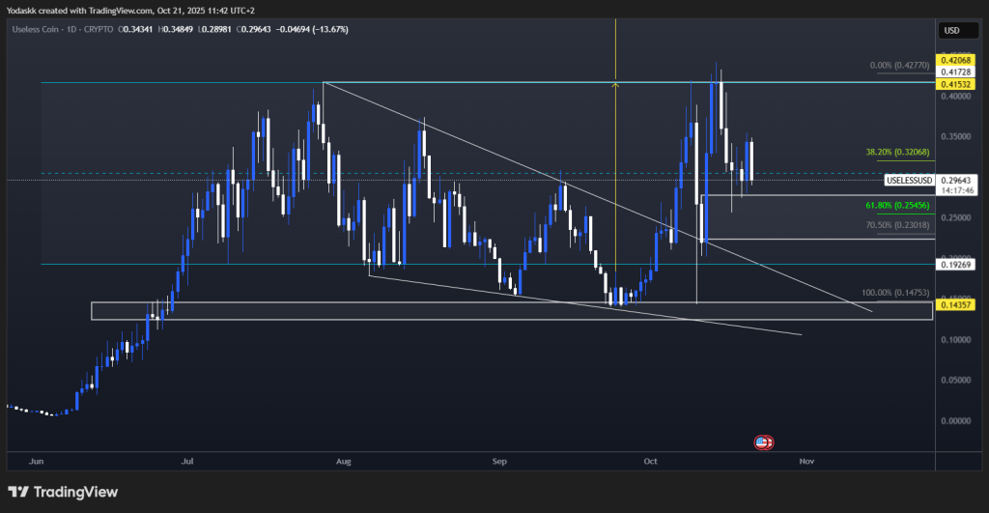This screenshot has width=989, height=513.
Task: Click the Jul label on time axis
Action: [187, 461]
